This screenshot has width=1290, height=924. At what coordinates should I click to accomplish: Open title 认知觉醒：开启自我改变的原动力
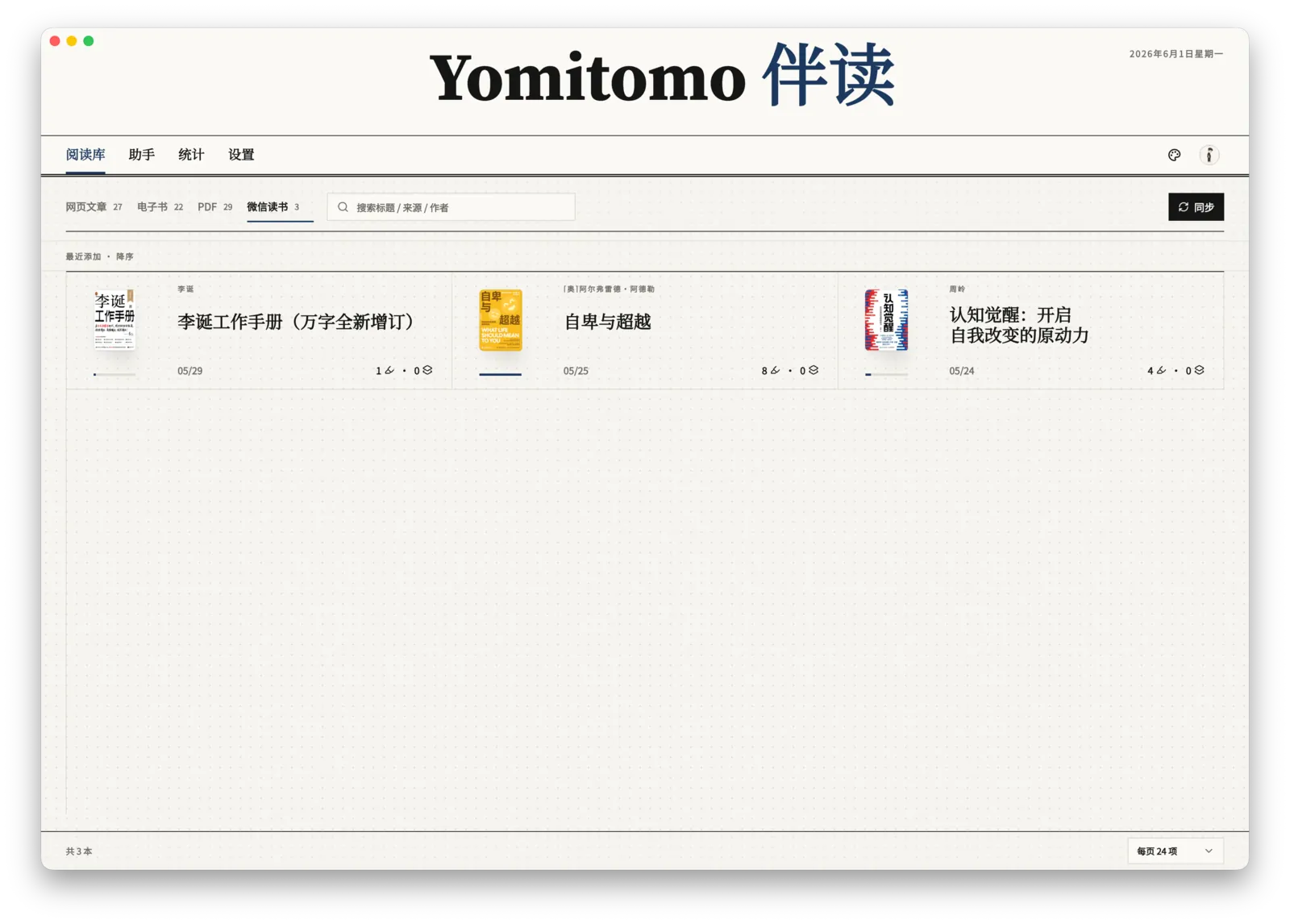pyautogui.click(x=1019, y=325)
